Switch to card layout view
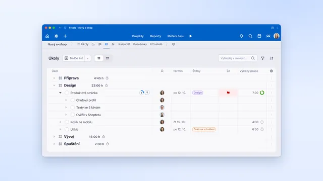The image size is (323, 181). (x=107, y=58)
